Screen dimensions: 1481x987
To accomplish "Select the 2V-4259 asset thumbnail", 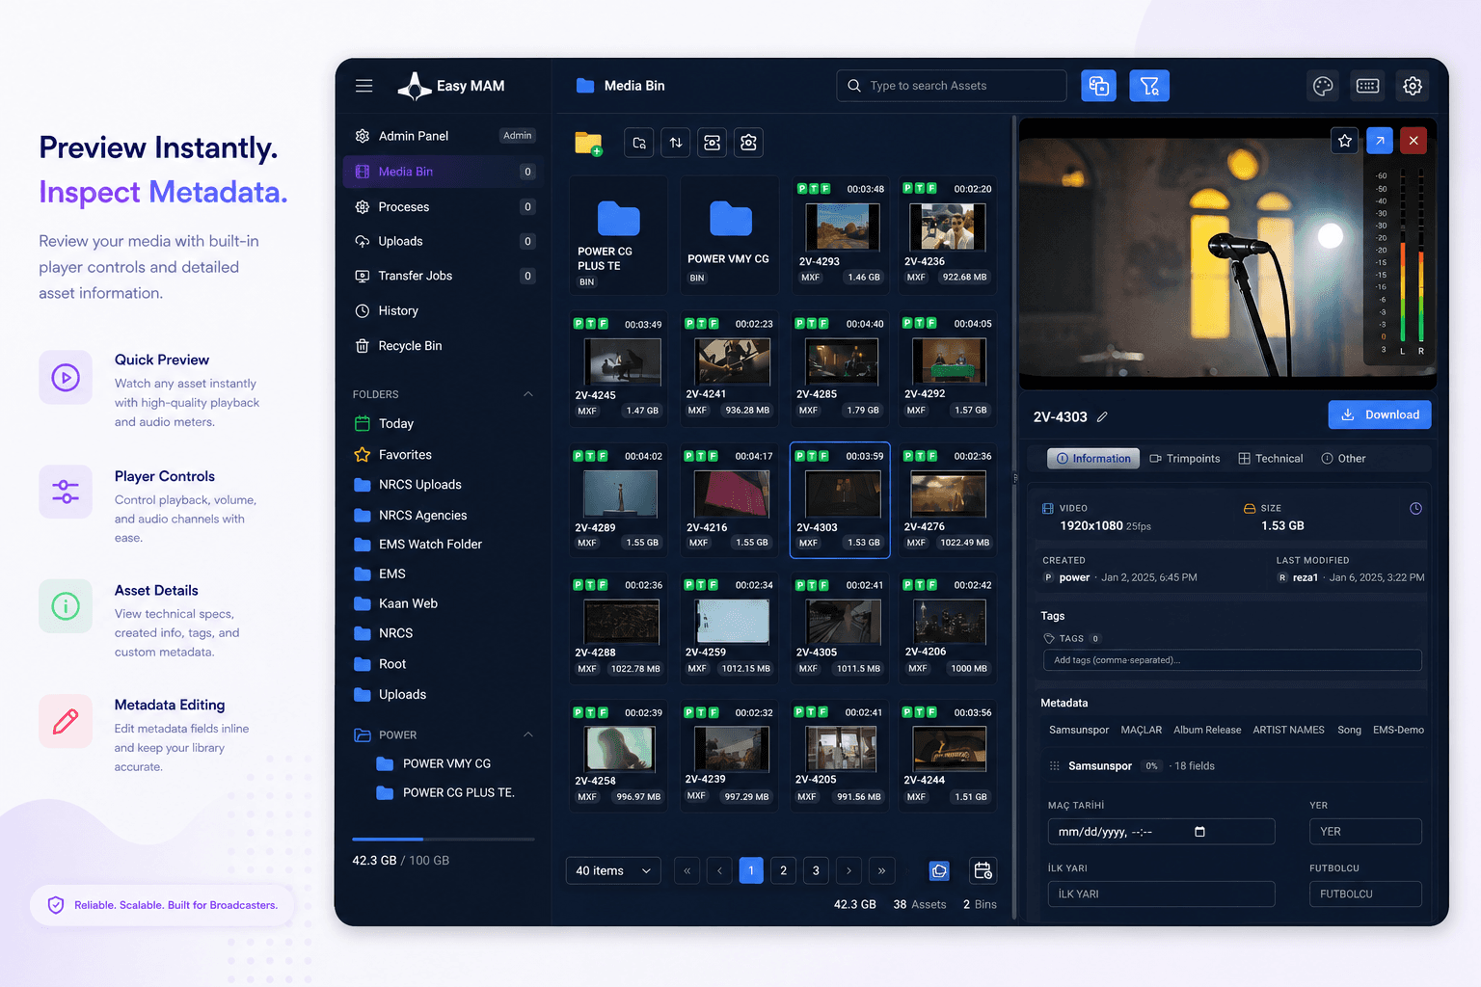I will coord(732,622).
